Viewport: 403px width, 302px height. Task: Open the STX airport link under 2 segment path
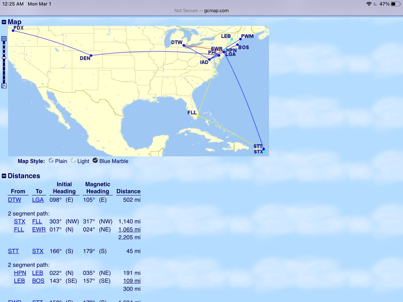click(x=19, y=221)
